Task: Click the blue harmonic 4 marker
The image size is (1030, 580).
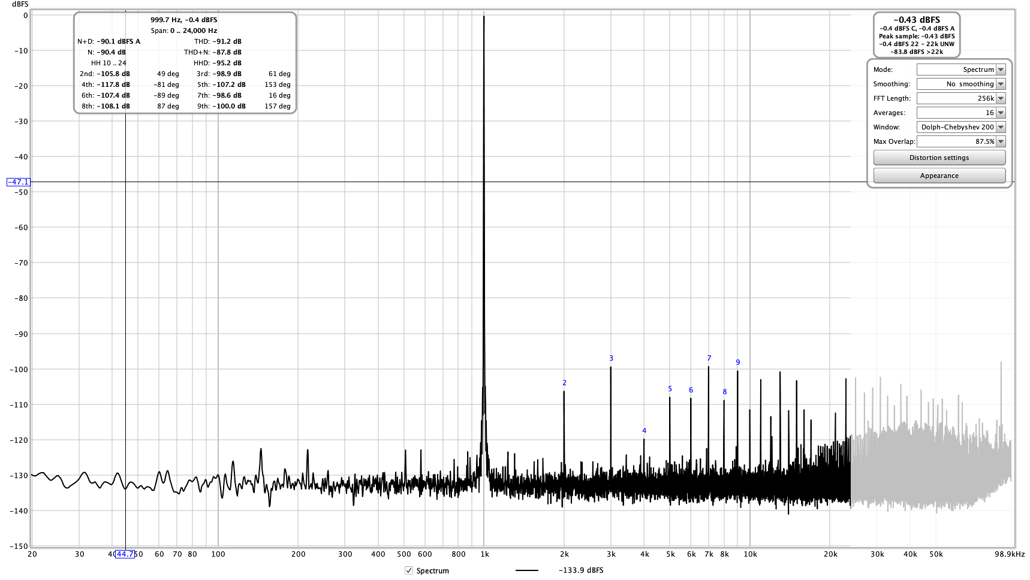Action: 644,431
